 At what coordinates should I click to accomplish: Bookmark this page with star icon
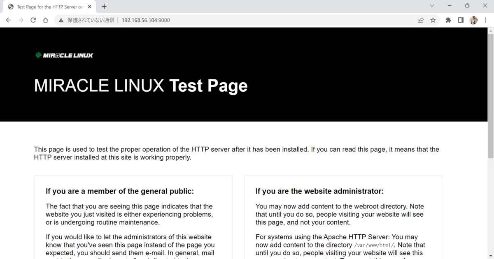(x=433, y=20)
